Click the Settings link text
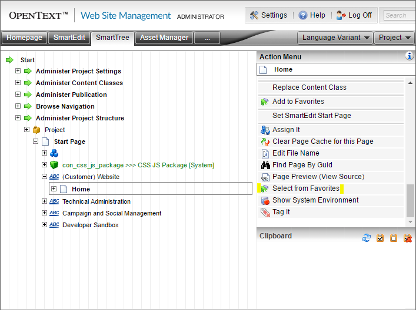The height and width of the screenshot is (310, 416). click(274, 15)
